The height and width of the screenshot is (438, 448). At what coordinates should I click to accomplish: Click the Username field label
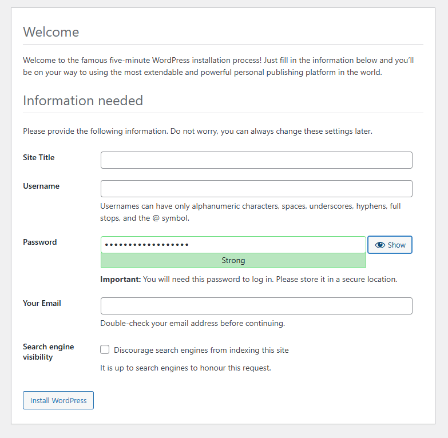pos(41,186)
